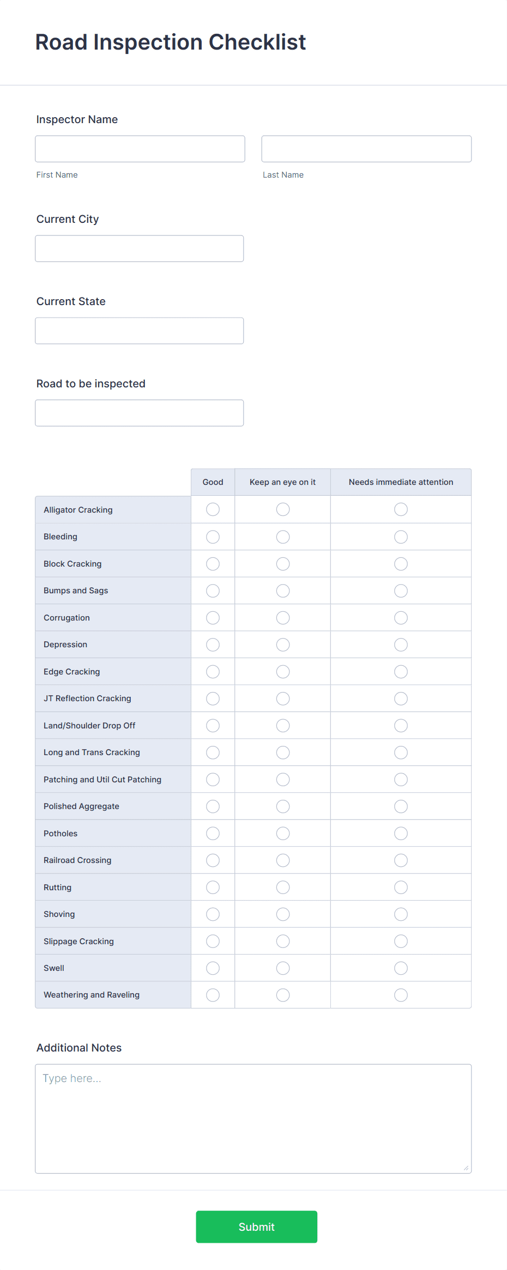The width and height of the screenshot is (507, 1270).
Task: Click the Road to be inspected field
Action: tap(140, 412)
